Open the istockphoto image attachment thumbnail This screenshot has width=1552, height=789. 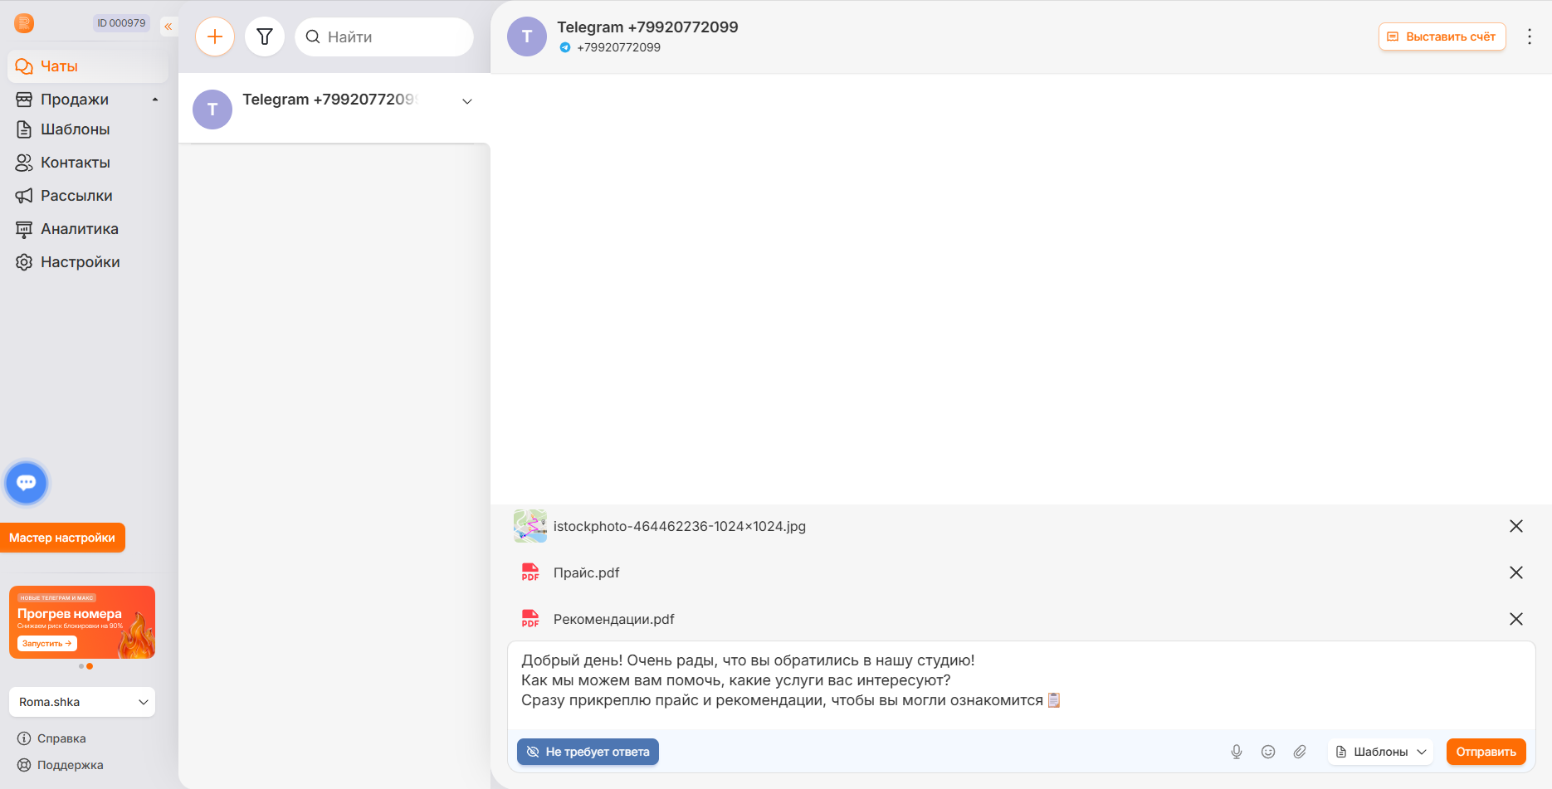tap(530, 526)
